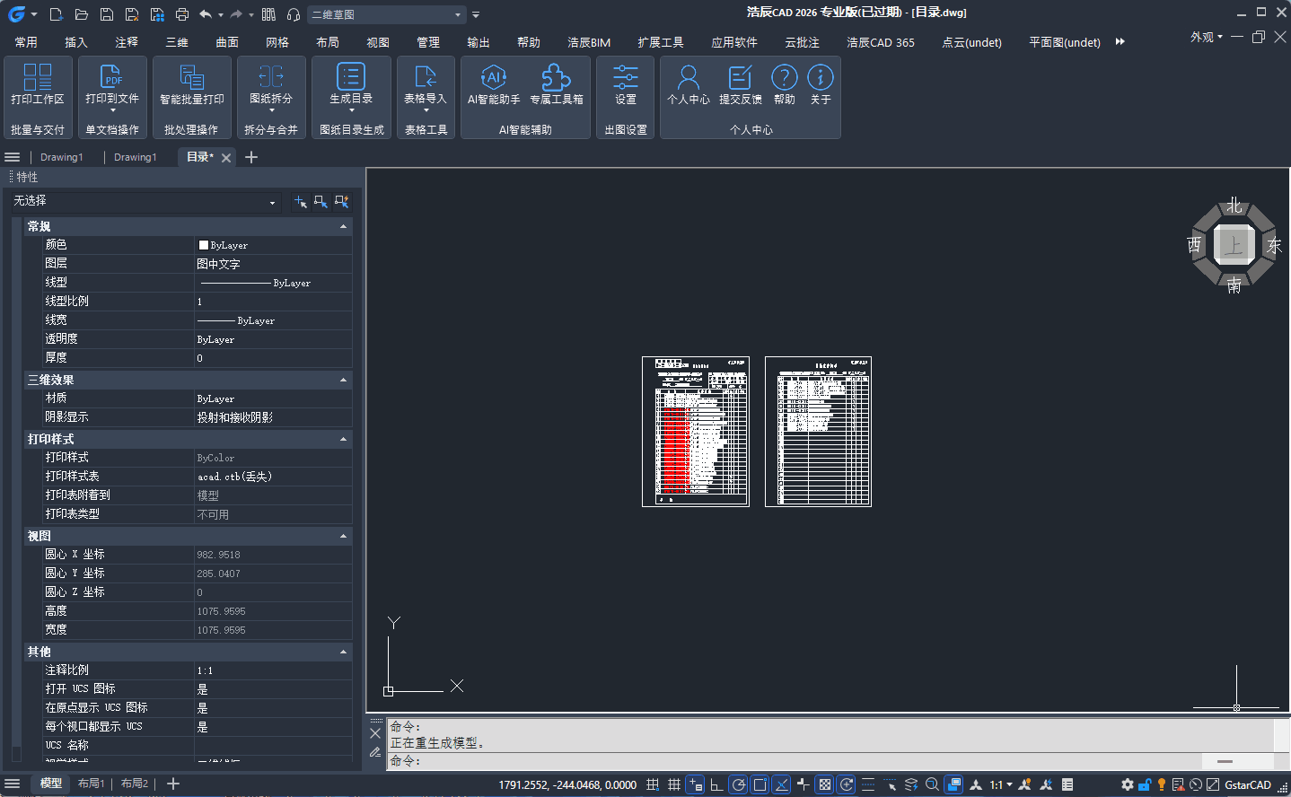Click 生成目录 generate catalog icon
The width and height of the screenshot is (1291, 797).
click(351, 77)
